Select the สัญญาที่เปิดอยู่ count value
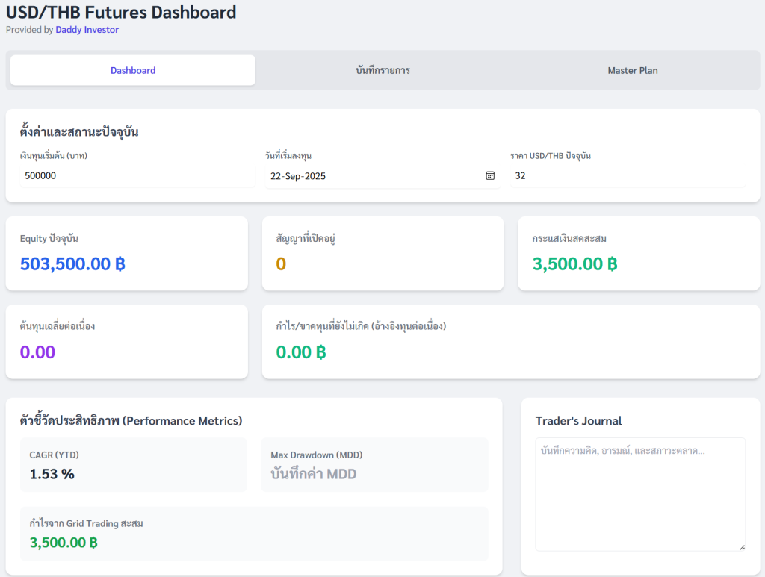Screen dimensions: 765x577 tap(281, 263)
